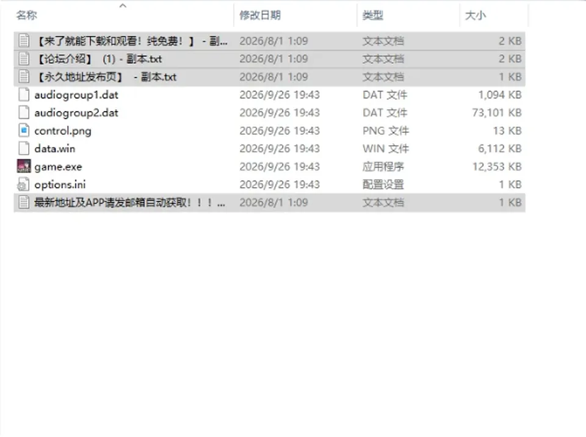Select the file named audiogroup1.dat
Image resolution: width=586 pixels, height=437 pixels.
tap(76, 95)
